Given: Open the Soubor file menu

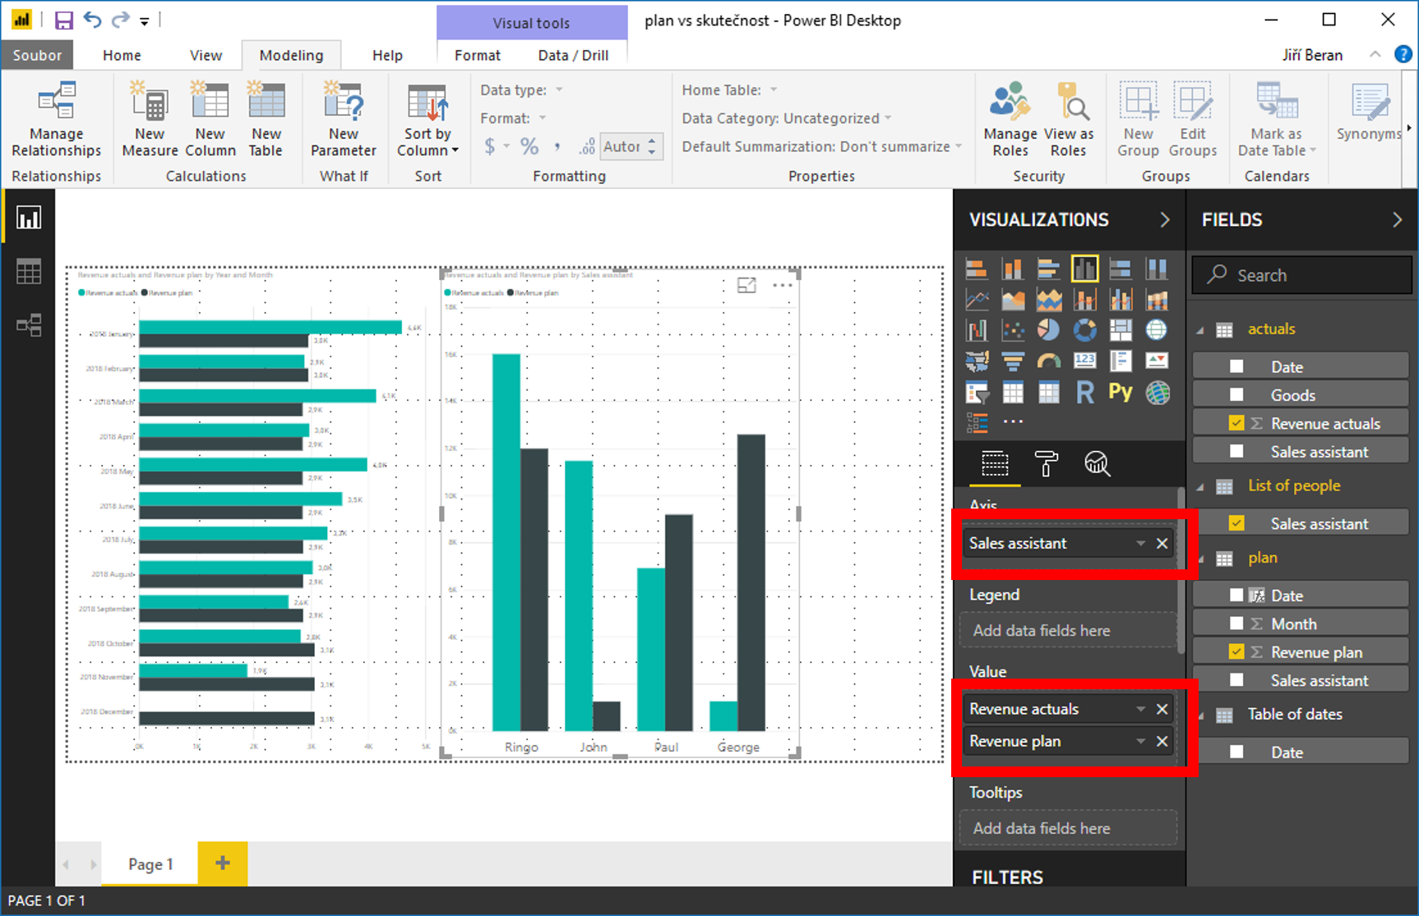Looking at the screenshot, I should (37, 55).
